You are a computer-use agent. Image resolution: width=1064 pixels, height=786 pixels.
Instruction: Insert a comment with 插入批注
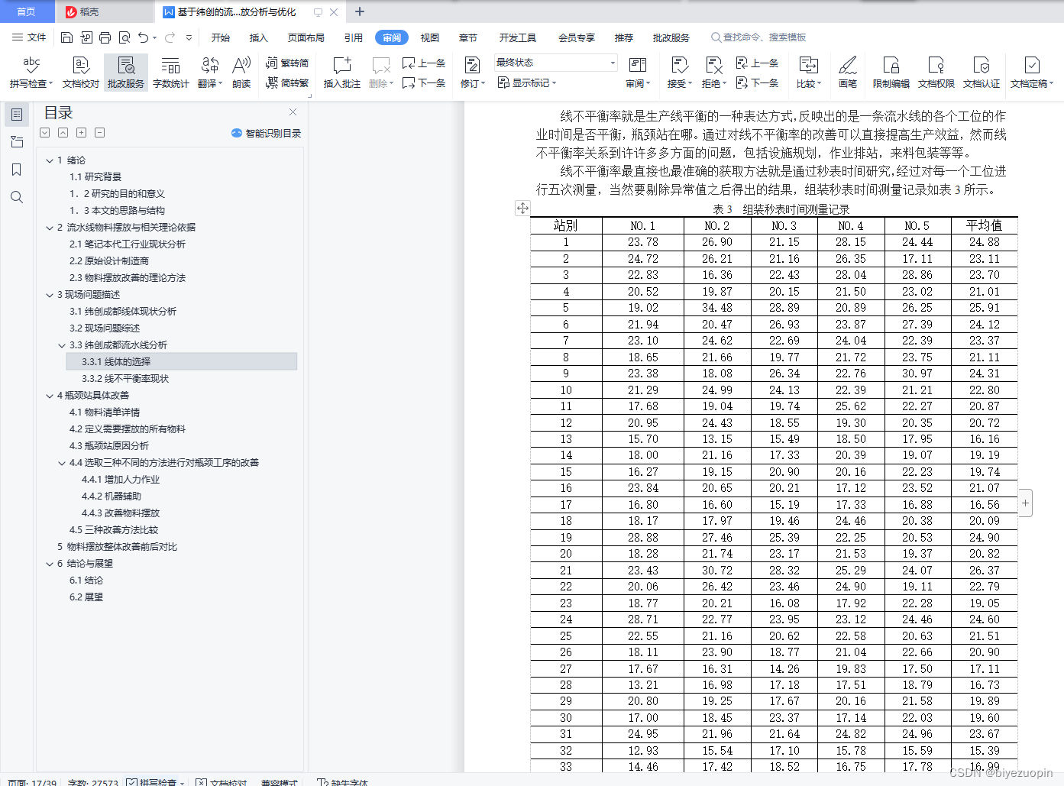pyautogui.click(x=342, y=73)
